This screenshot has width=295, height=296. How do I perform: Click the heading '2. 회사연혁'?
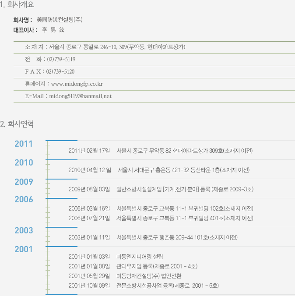pyautogui.click(x=17, y=124)
